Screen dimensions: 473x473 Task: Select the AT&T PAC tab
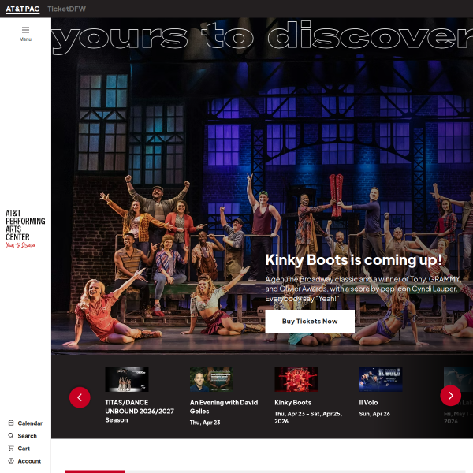tap(23, 9)
